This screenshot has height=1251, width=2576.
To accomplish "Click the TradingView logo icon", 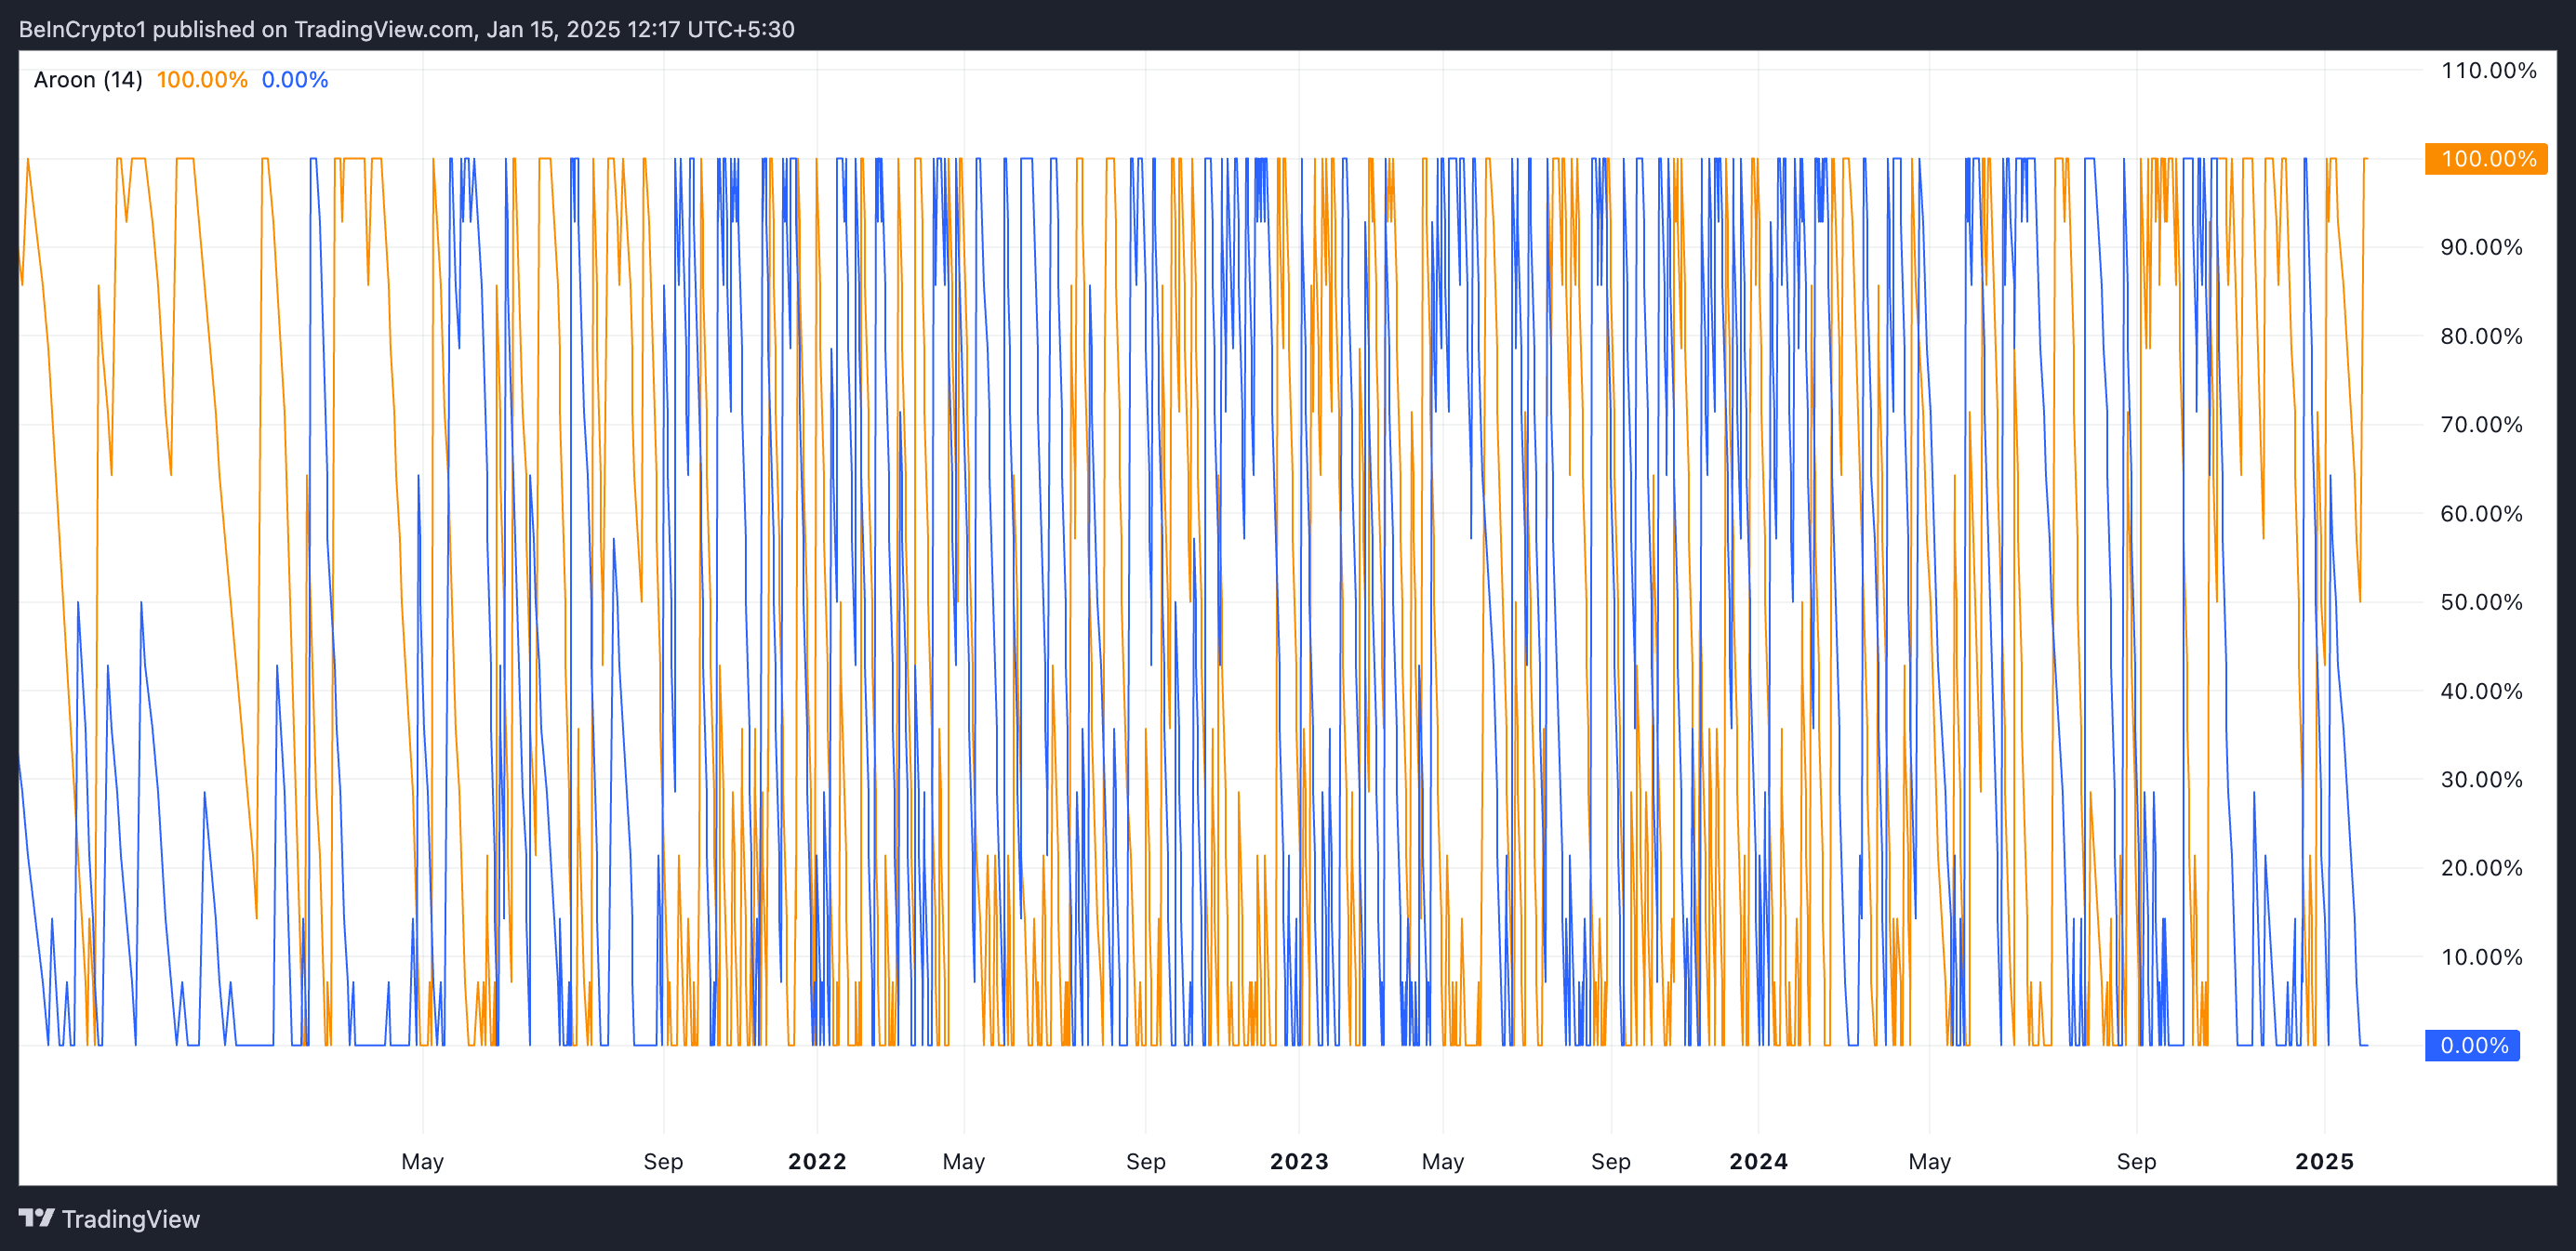I will tap(36, 1218).
